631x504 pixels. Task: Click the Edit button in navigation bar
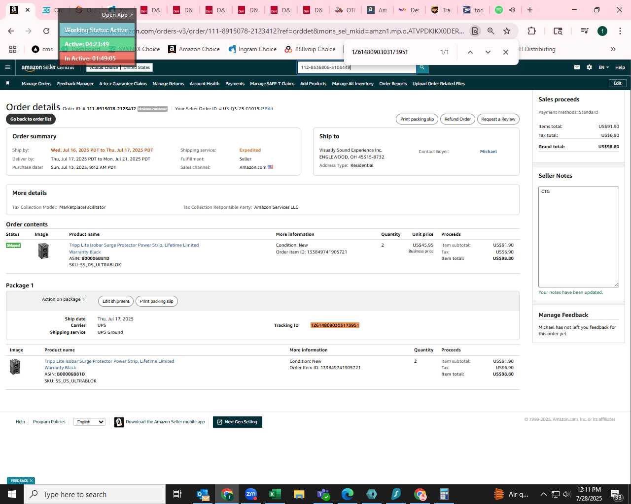(617, 83)
